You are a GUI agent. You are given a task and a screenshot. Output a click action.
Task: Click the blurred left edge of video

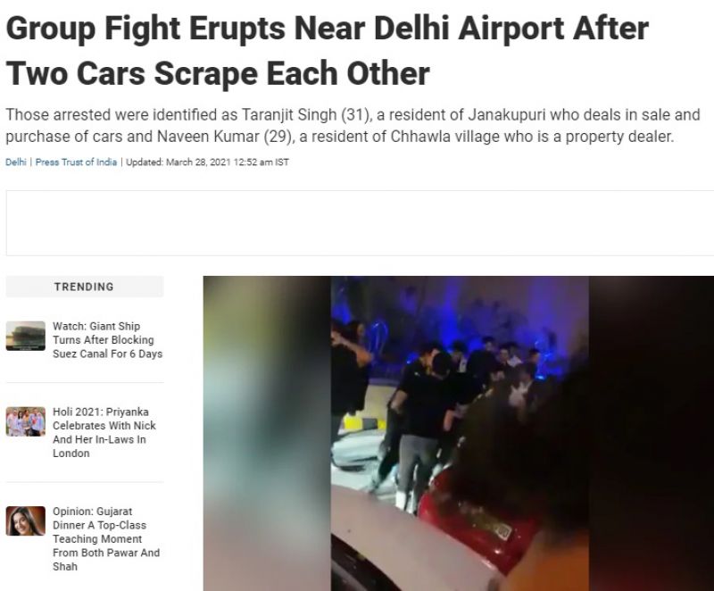click(267, 433)
